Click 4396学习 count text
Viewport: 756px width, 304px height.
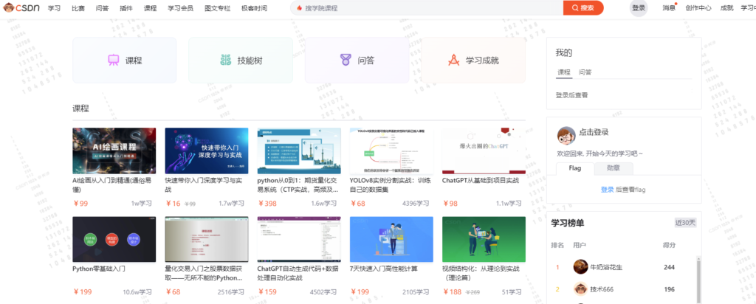pos(416,204)
